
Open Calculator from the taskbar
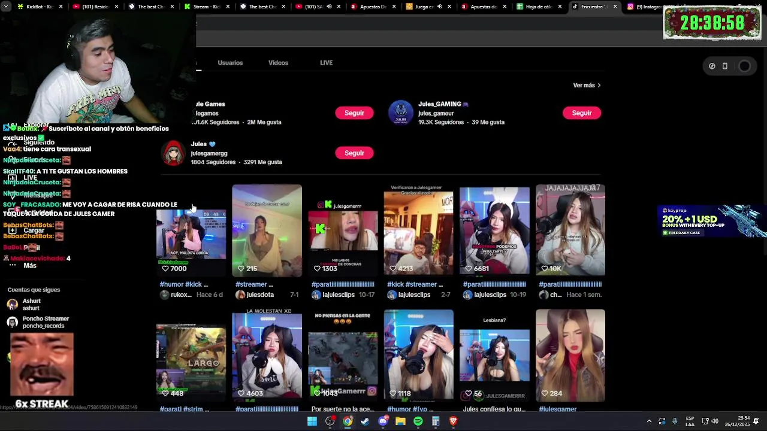pos(436,421)
